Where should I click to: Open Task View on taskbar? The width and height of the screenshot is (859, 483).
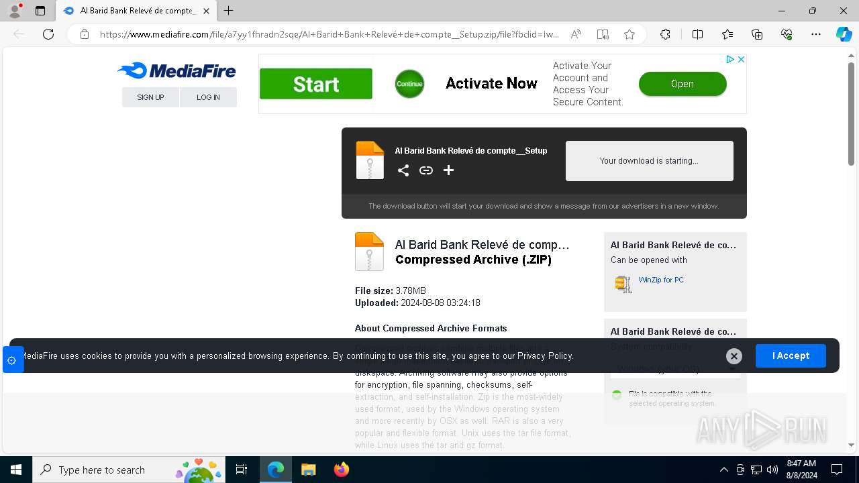242,470
